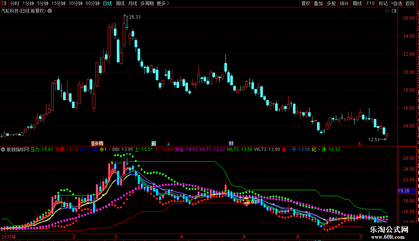
Task: Activate the 画线 drawing tool
Action: 357,3
